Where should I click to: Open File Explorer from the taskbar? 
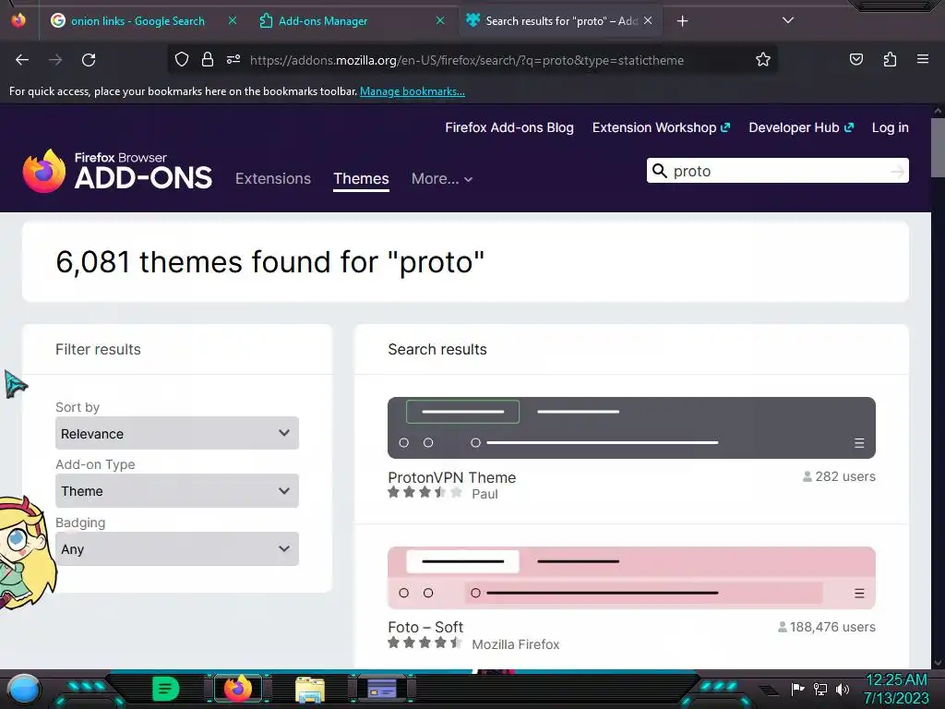tap(310, 689)
